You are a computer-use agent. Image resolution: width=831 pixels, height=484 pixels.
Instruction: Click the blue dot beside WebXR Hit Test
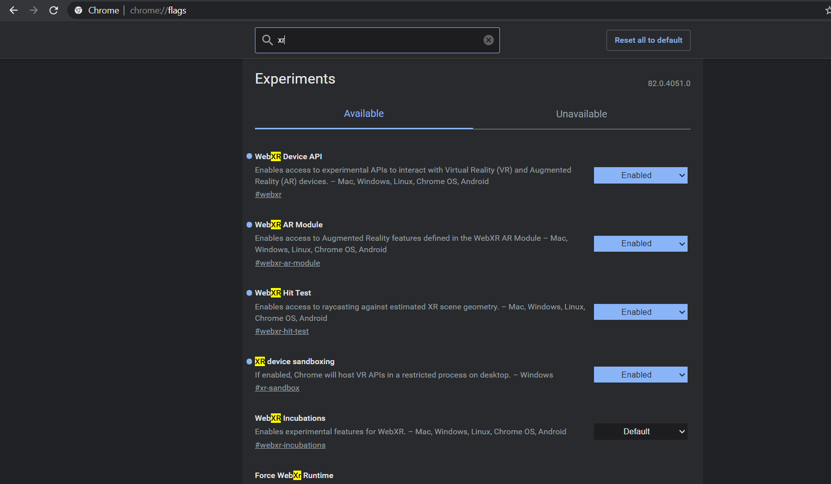point(249,293)
